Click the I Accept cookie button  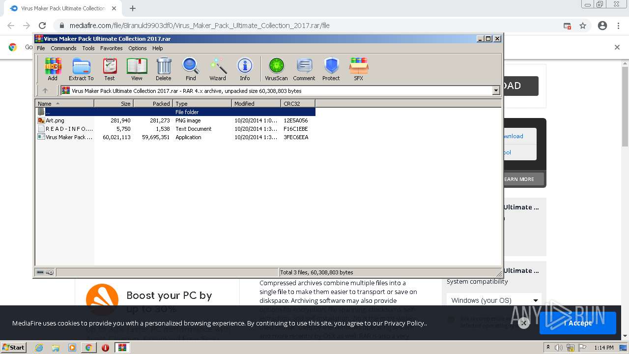578,323
